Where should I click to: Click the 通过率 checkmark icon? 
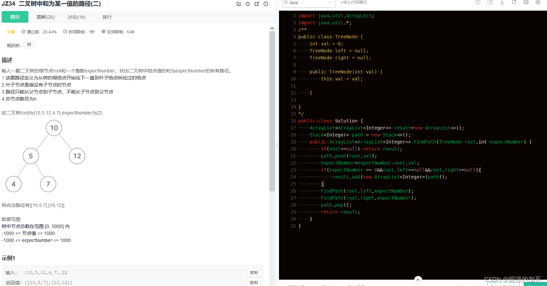coord(23,32)
